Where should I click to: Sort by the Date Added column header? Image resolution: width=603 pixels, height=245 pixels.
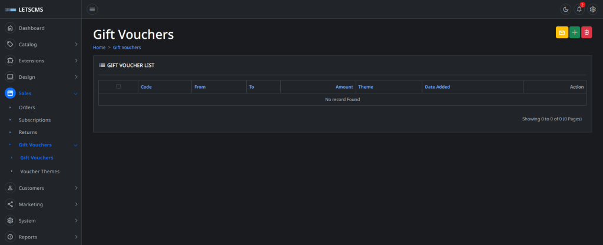(x=438, y=87)
